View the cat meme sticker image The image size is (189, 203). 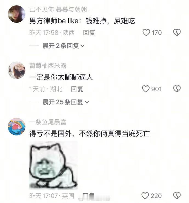click(x=53, y=165)
